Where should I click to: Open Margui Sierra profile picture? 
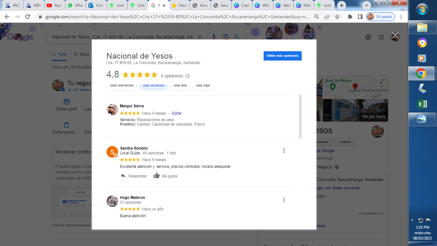[x=112, y=110]
